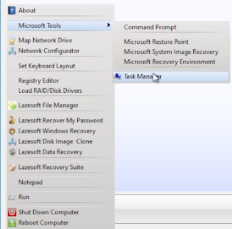Select the Microsoft Tools menu item

point(60,26)
